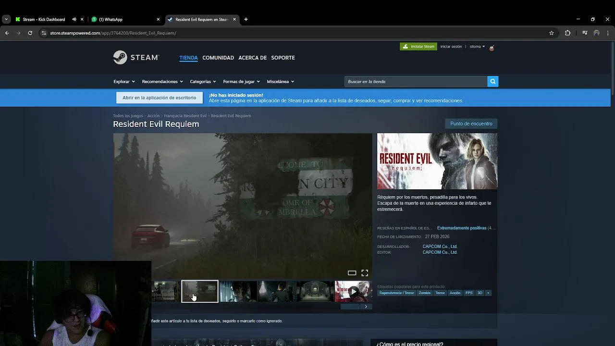Open the tab search dropdown arrow
The height and width of the screenshot is (346, 615).
pos(6,19)
